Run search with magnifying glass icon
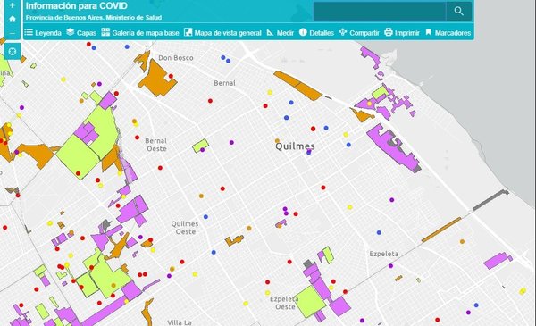Screen dimensions: 536x326 [x=459, y=11]
